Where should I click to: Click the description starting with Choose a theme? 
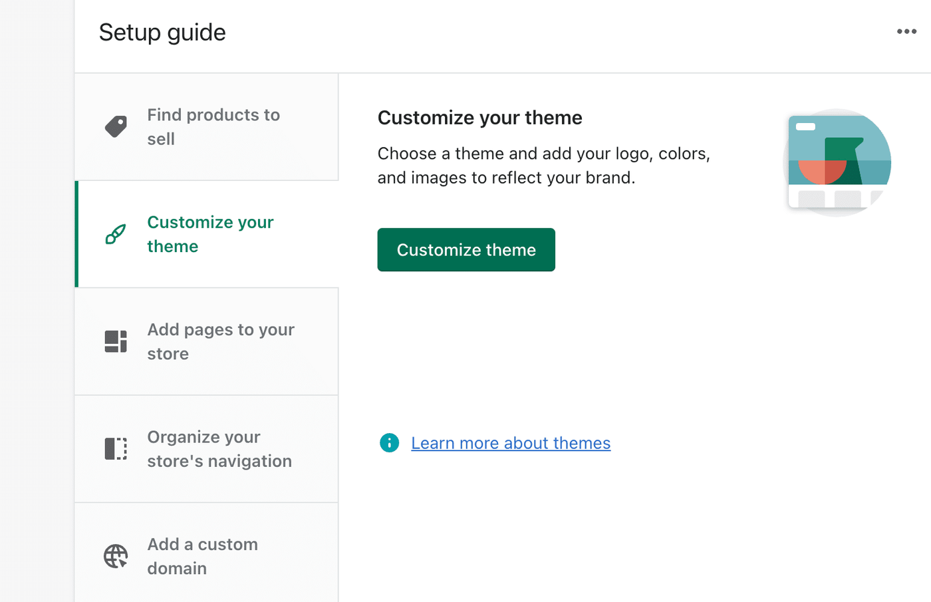pos(544,166)
